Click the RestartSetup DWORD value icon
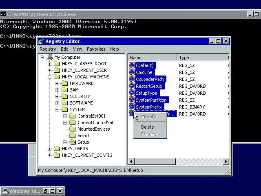The image size is (261, 196). point(132,86)
